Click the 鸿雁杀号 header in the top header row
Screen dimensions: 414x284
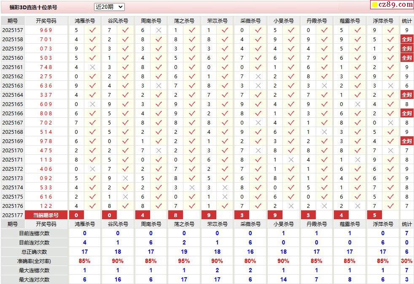85,21
